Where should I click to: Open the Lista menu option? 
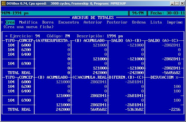tap(156, 22)
